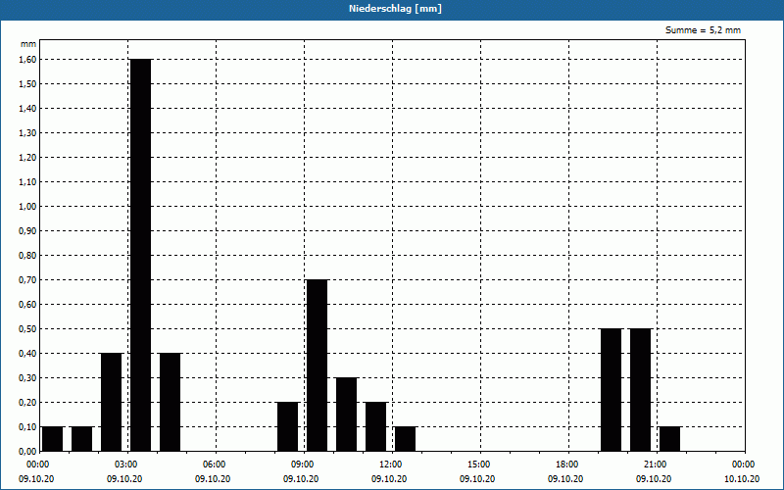This screenshot has width=784, height=490.
Task: Click the 09:00 time axis label
Action: [x=303, y=465]
